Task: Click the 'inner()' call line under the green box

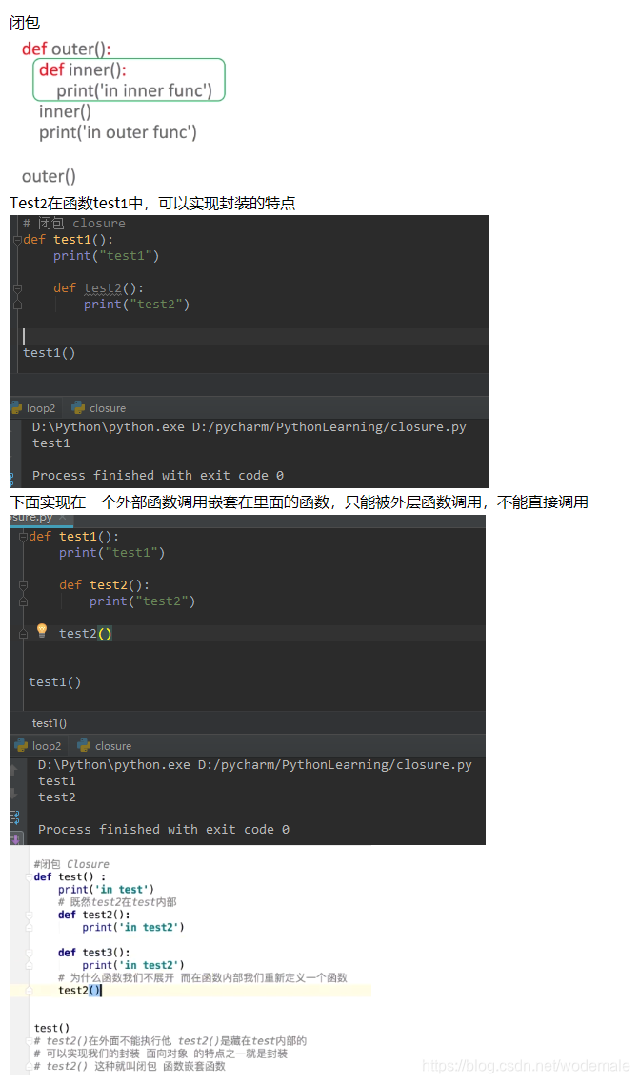Action: tap(65, 111)
